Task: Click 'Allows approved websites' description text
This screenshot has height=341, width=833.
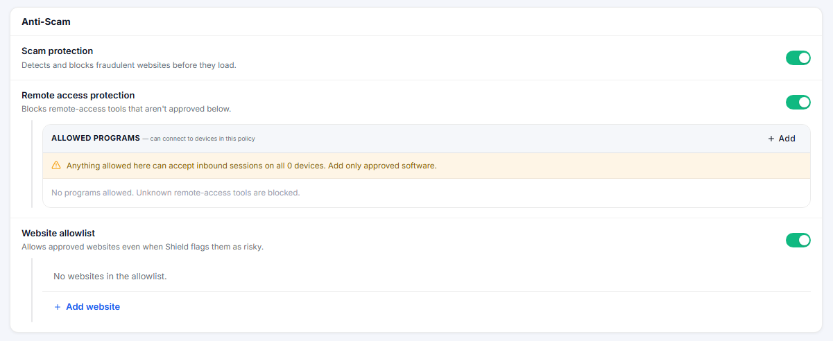Action: point(143,247)
